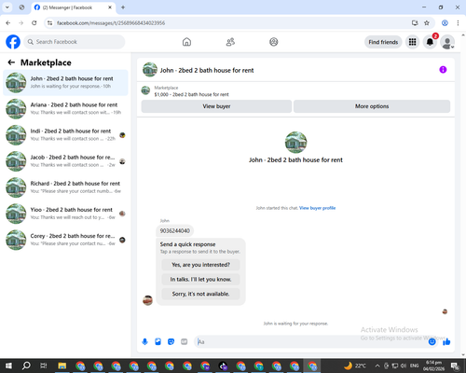This screenshot has height=373, width=466.
Task: Send quick reply "In talks. I'll let you know."
Action: (x=200, y=280)
